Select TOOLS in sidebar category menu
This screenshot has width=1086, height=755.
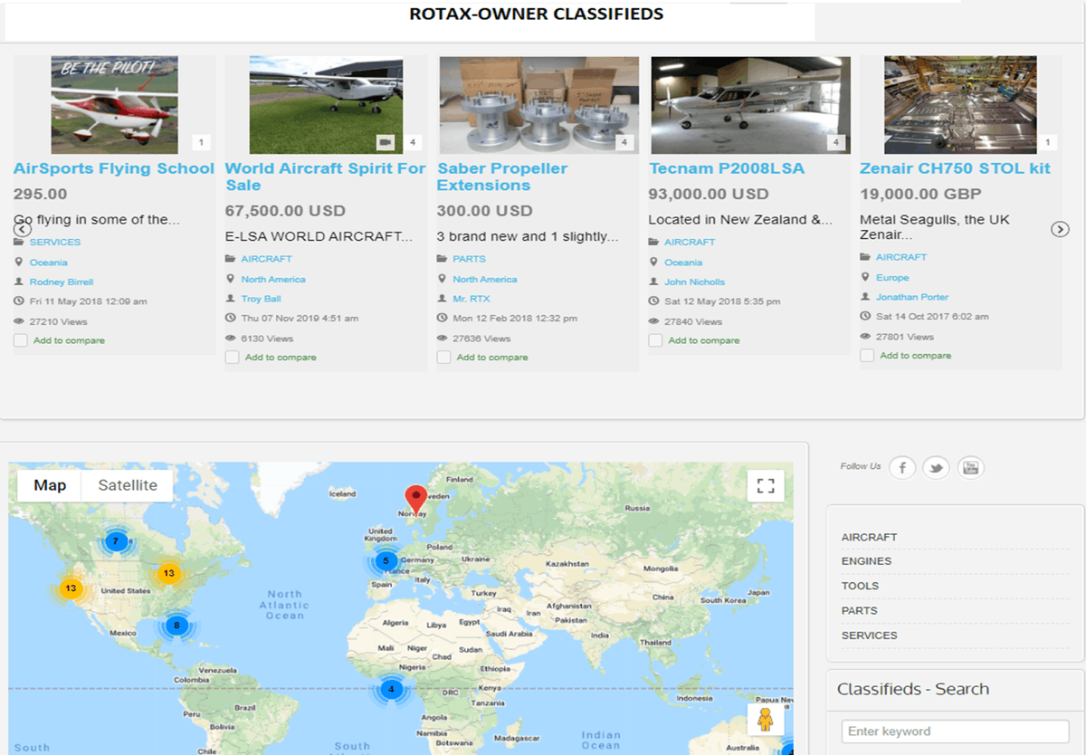tap(861, 586)
